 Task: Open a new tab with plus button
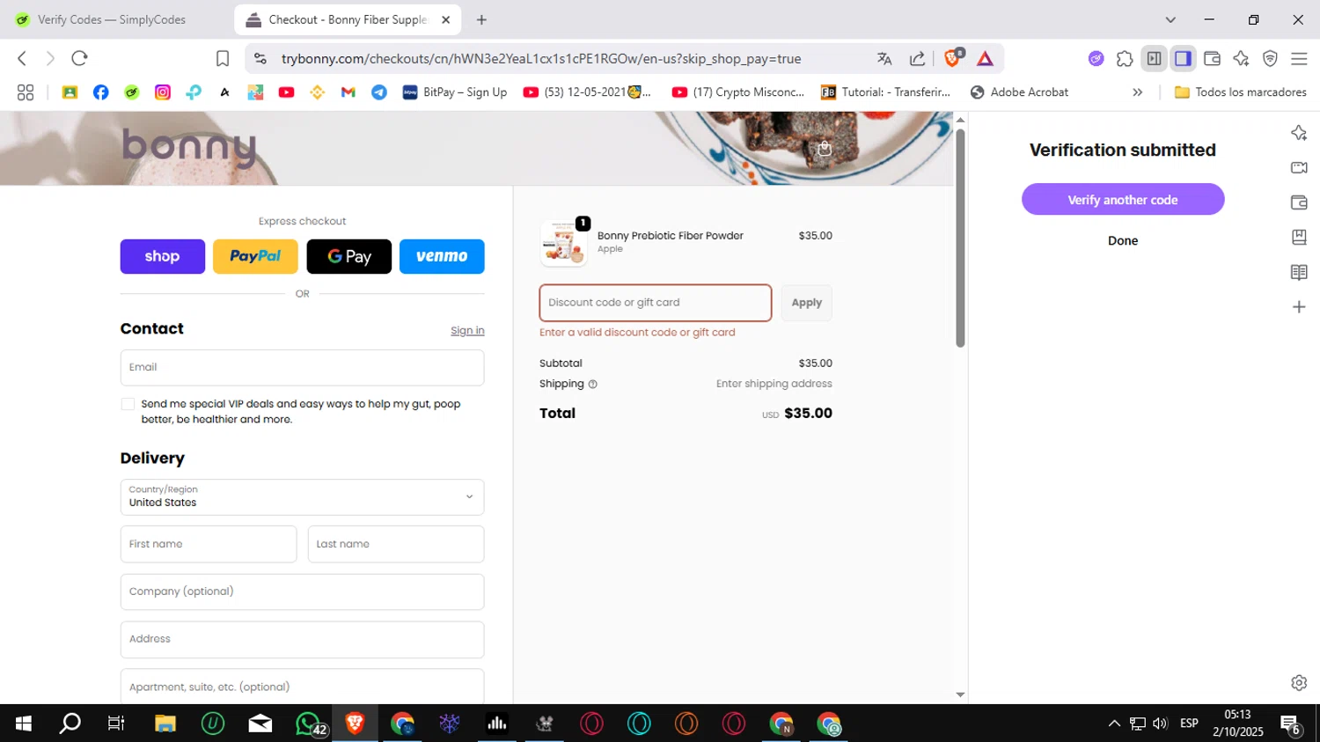tap(481, 19)
